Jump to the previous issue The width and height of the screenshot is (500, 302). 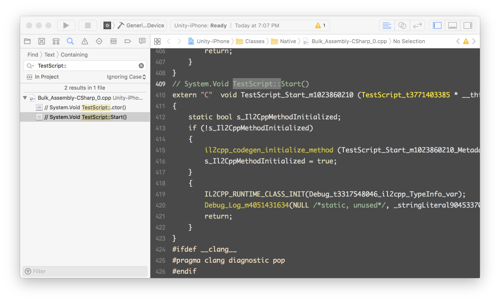point(458,41)
